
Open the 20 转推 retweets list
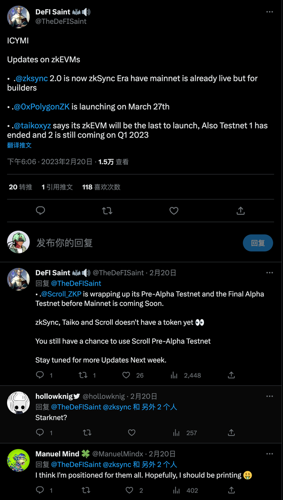click(x=20, y=187)
